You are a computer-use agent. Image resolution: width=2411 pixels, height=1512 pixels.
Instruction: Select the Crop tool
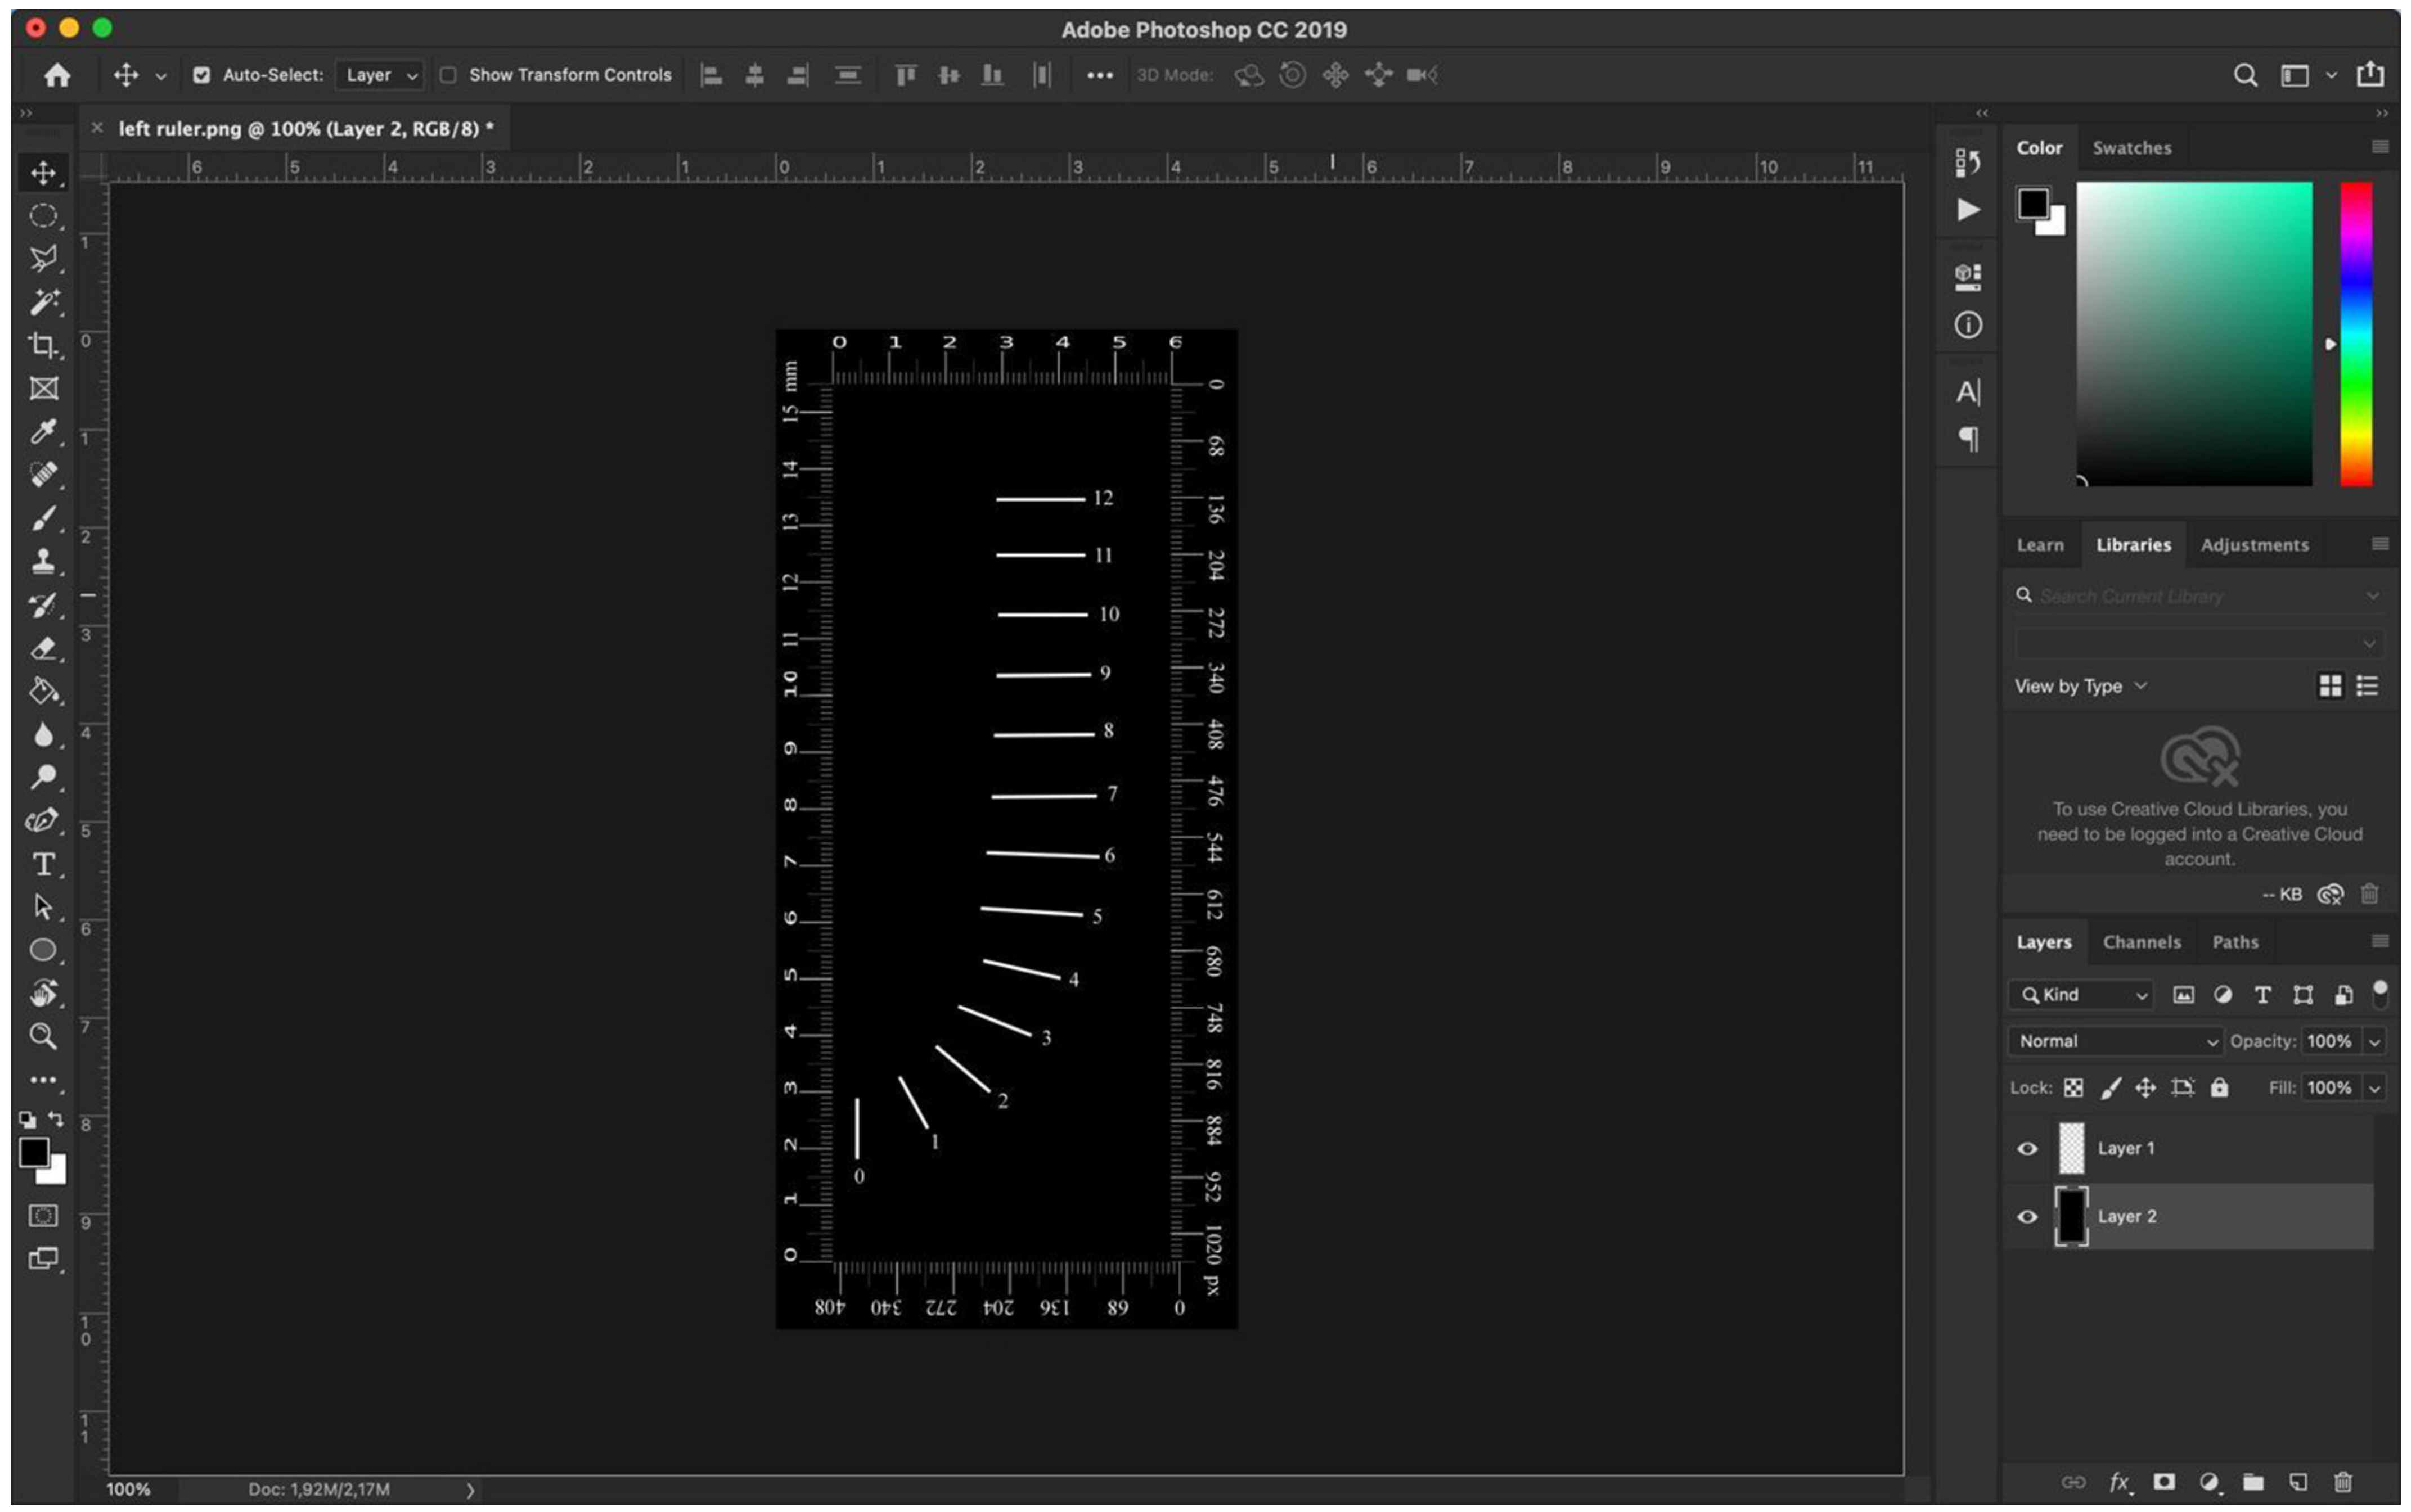pos(42,346)
